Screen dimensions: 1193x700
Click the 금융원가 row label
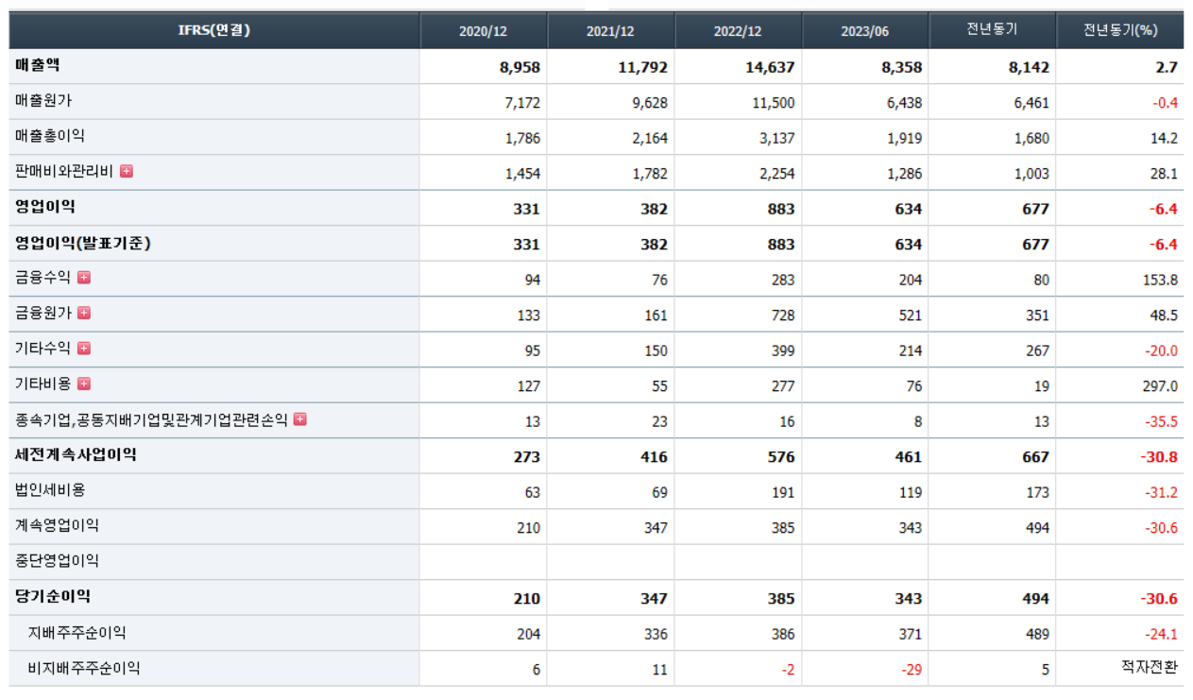click(43, 313)
